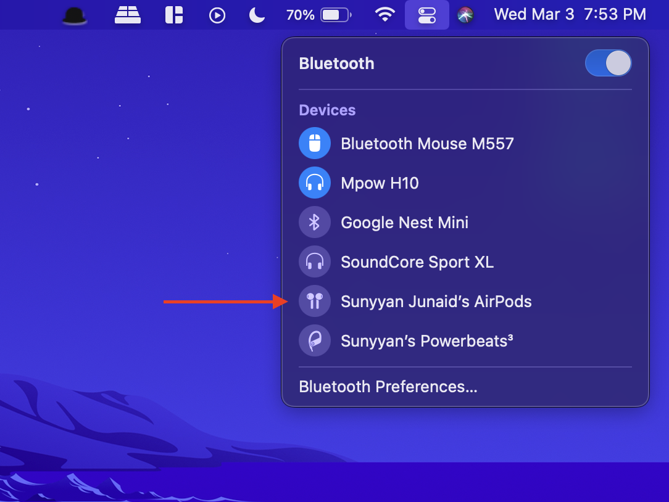Select Bluetooth Mouse M557 device name

[x=427, y=144]
